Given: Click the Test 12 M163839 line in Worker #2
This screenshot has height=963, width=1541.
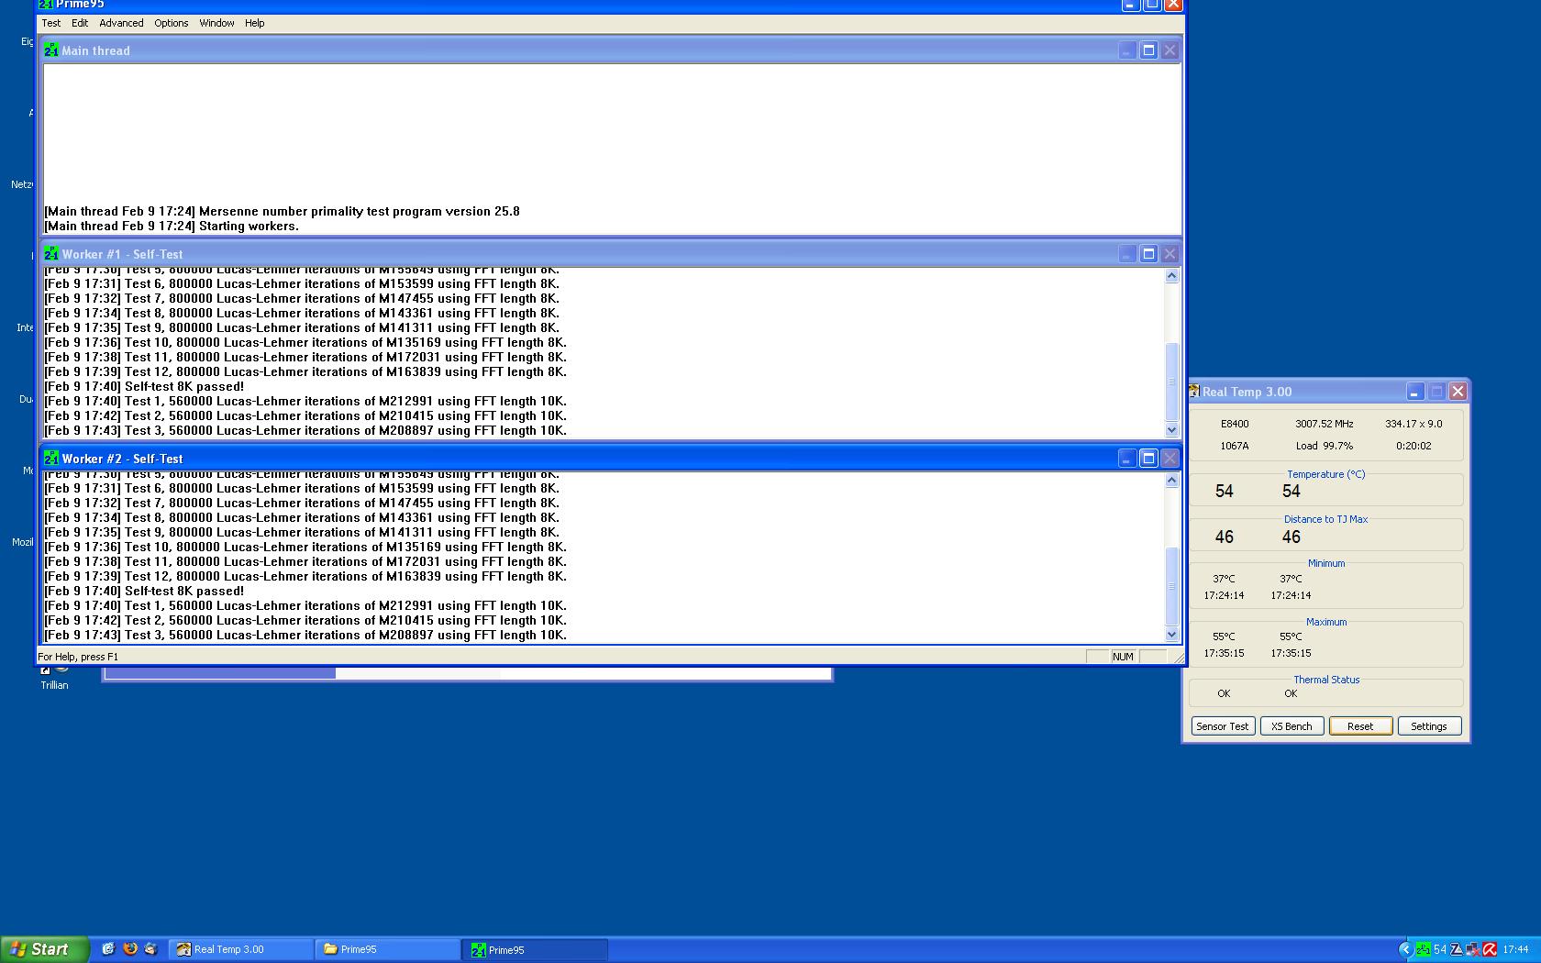Looking at the screenshot, I should [x=305, y=576].
